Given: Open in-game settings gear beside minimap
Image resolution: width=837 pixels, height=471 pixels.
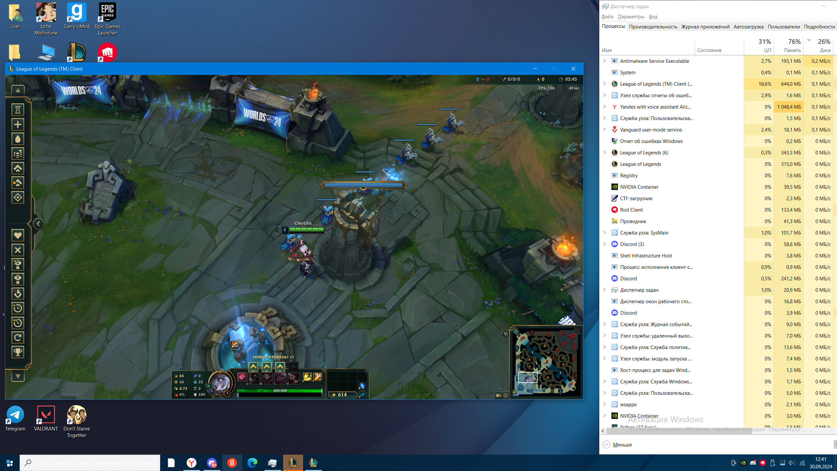Looking at the screenshot, I should pyautogui.click(x=506, y=395).
